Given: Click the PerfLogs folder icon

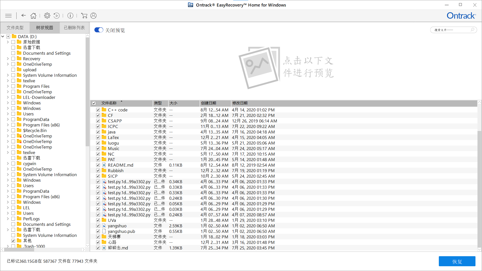Looking at the screenshot, I should (19, 219).
